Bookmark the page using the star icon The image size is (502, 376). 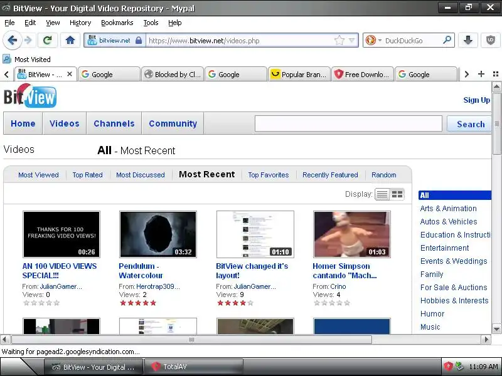[x=339, y=40]
